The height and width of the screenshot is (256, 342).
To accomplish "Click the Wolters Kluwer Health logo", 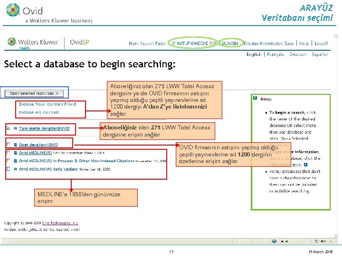I will pos(33,43).
